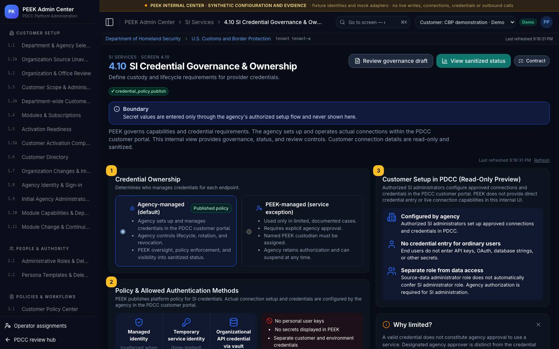This screenshot has width=559, height=349.
Task: Select the Agency-managed (default) radio button
Action: tap(123, 232)
